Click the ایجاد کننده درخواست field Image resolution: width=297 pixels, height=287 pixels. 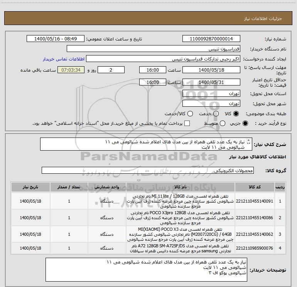pos(163,59)
